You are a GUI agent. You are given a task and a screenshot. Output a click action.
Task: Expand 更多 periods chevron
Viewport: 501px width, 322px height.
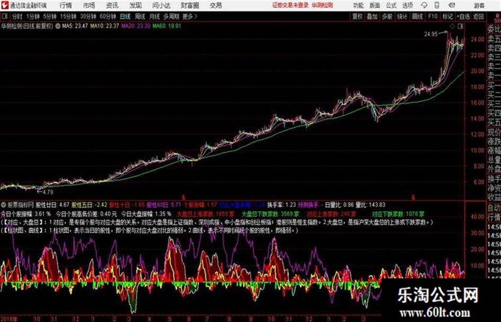(190, 16)
